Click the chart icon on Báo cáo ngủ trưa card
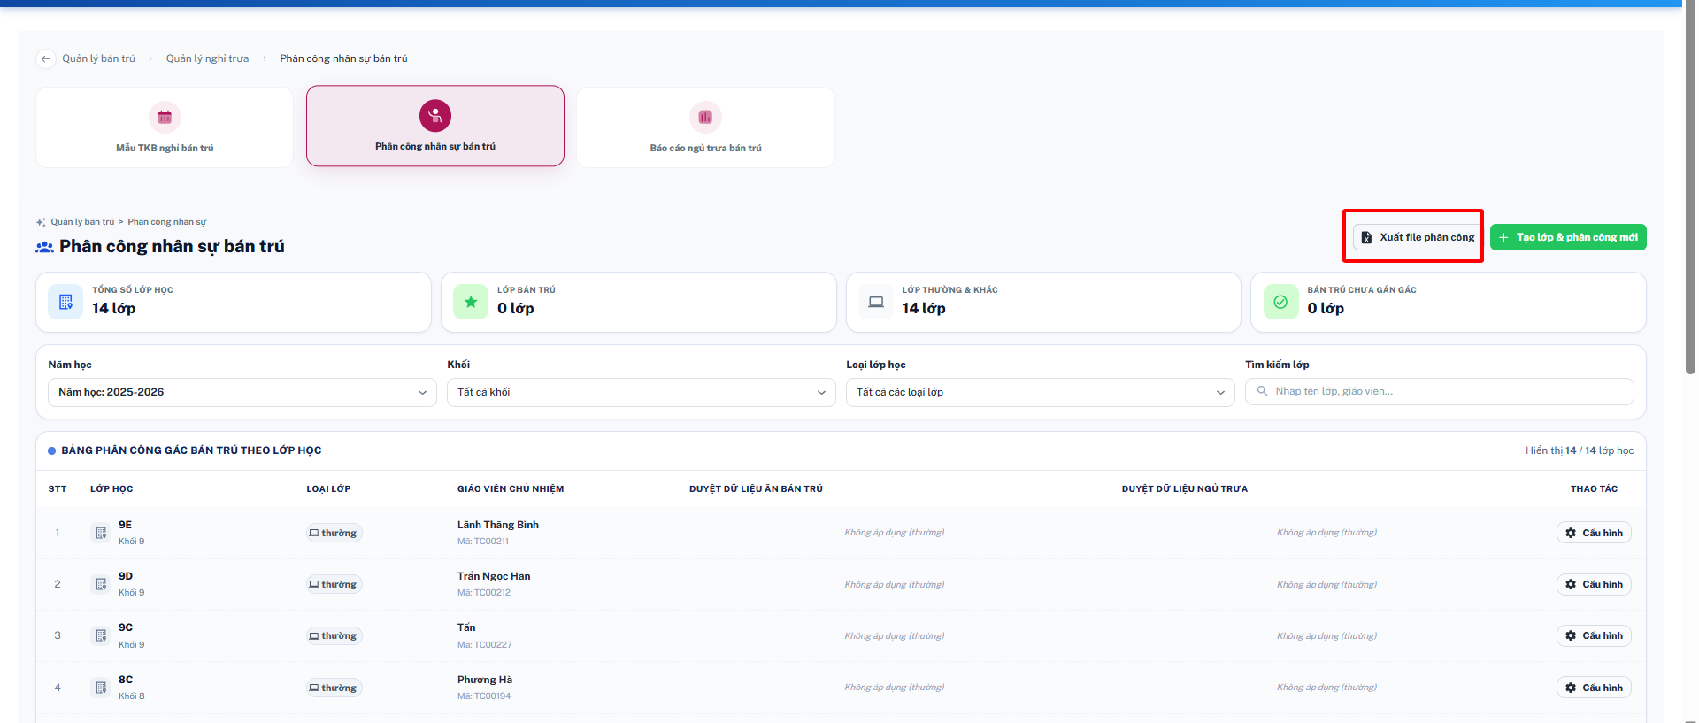This screenshot has width=1699, height=723. 705,117
